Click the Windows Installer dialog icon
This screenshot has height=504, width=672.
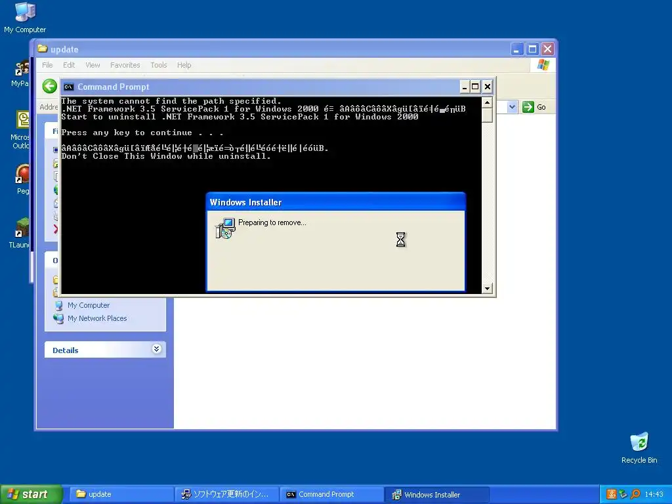click(x=225, y=228)
